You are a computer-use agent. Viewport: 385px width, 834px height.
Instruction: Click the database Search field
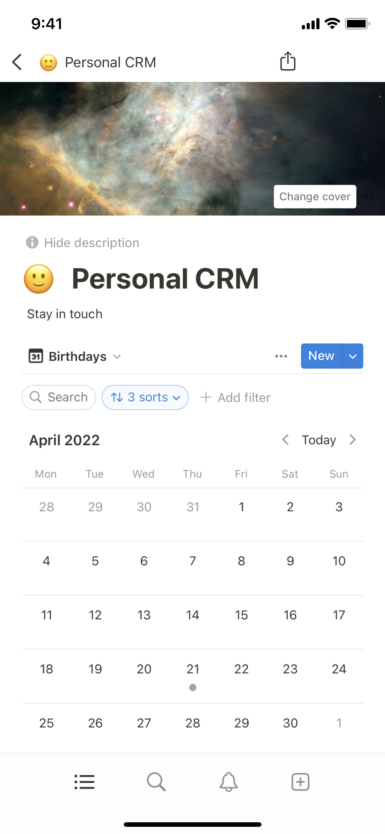point(59,397)
